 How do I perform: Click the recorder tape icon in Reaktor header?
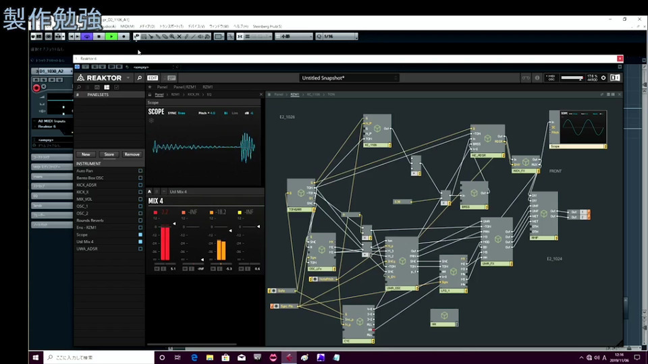(x=526, y=78)
